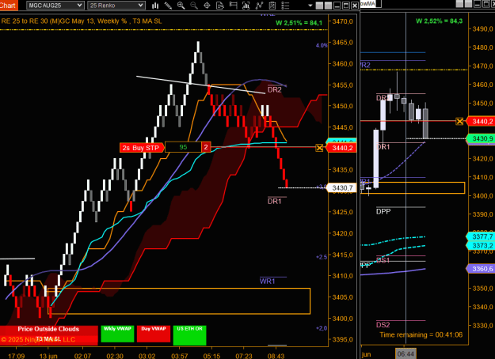This screenshot has width=495, height=359.
Task: Click the red 2 box on order line
Action: click(x=206, y=147)
